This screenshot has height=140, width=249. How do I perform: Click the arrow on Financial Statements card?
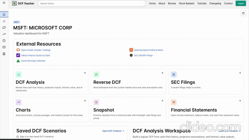coord(240,101)
